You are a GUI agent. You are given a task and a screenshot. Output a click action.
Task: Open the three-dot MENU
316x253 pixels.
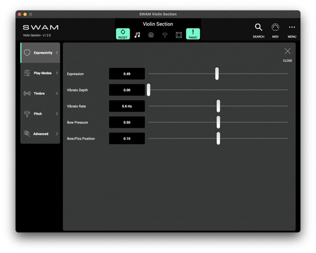point(292,30)
